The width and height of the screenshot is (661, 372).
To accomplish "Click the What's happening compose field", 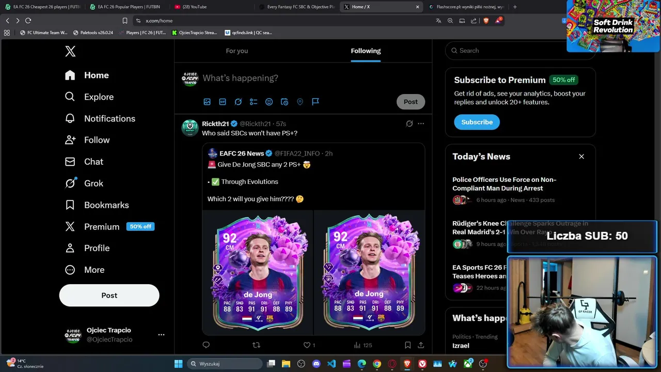I will pos(240,78).
